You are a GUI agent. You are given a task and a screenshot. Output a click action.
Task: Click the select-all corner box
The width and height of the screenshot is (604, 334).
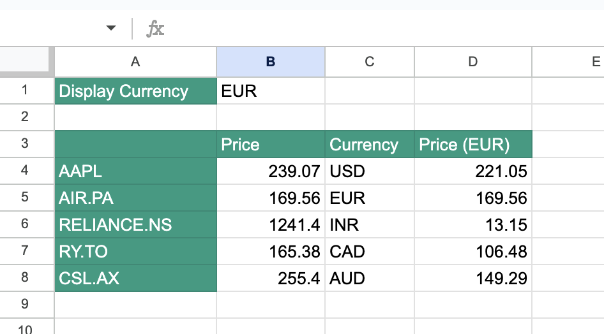[x=25, y=59]
